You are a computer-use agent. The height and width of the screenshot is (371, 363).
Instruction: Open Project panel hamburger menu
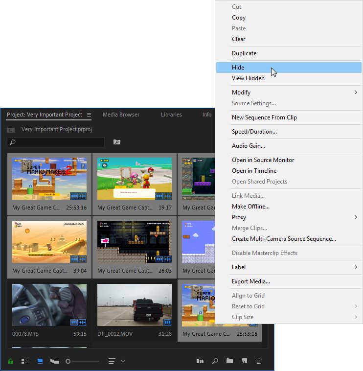point(89,115)
